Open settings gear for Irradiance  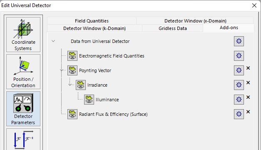tap(239, 85)
